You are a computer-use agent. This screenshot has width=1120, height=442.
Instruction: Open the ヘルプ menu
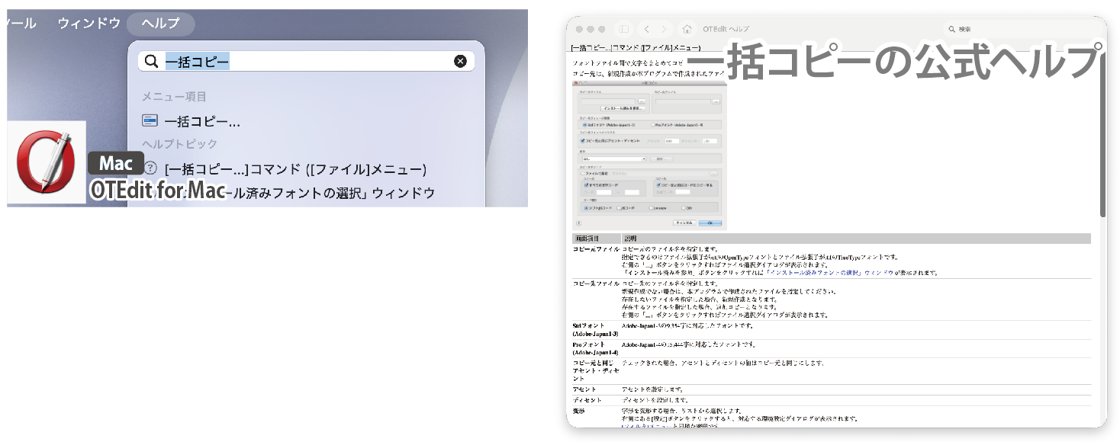tap(160, 24)
